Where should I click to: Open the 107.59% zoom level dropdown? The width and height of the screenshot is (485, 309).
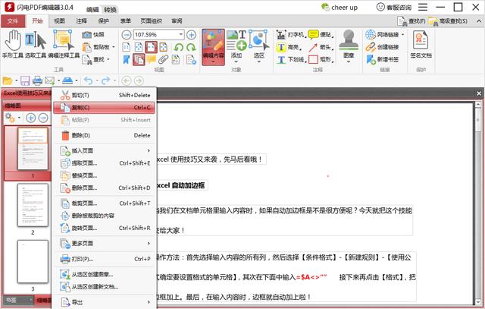pyautogui.click(x=181, y=35)
